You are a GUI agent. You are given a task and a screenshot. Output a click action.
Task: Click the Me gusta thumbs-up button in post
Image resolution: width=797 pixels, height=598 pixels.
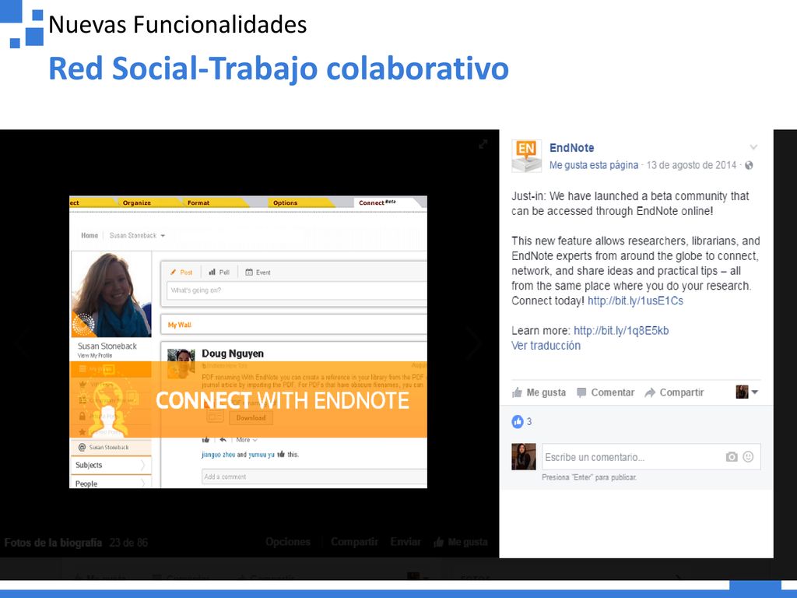tap(539, 392)
